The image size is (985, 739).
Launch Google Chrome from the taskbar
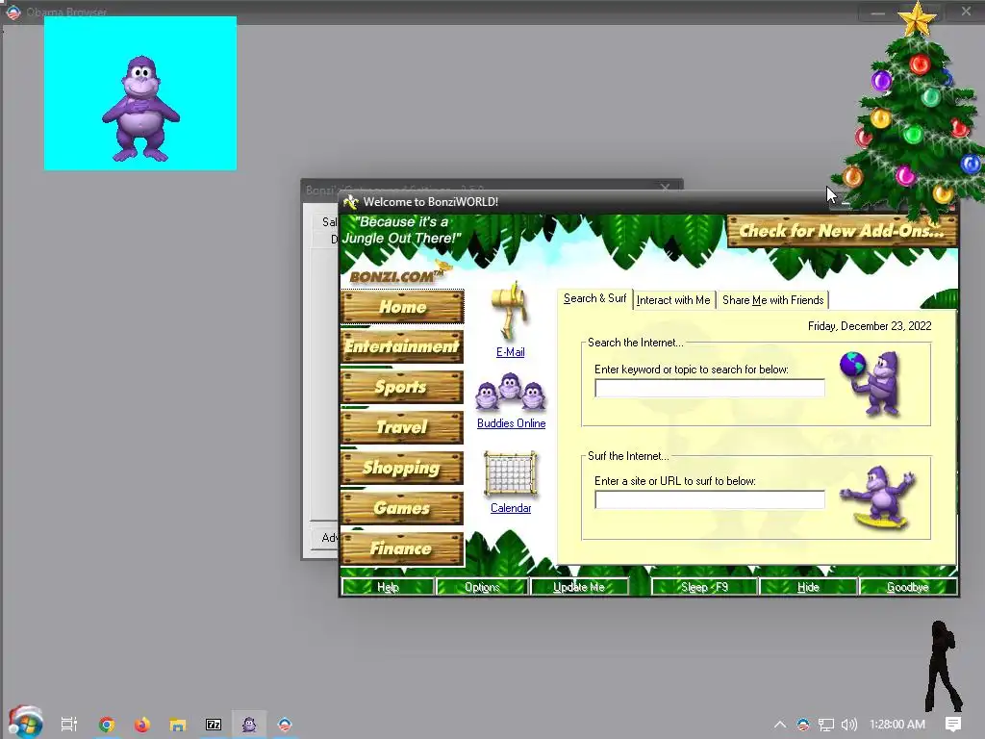[x=107, y=725]
